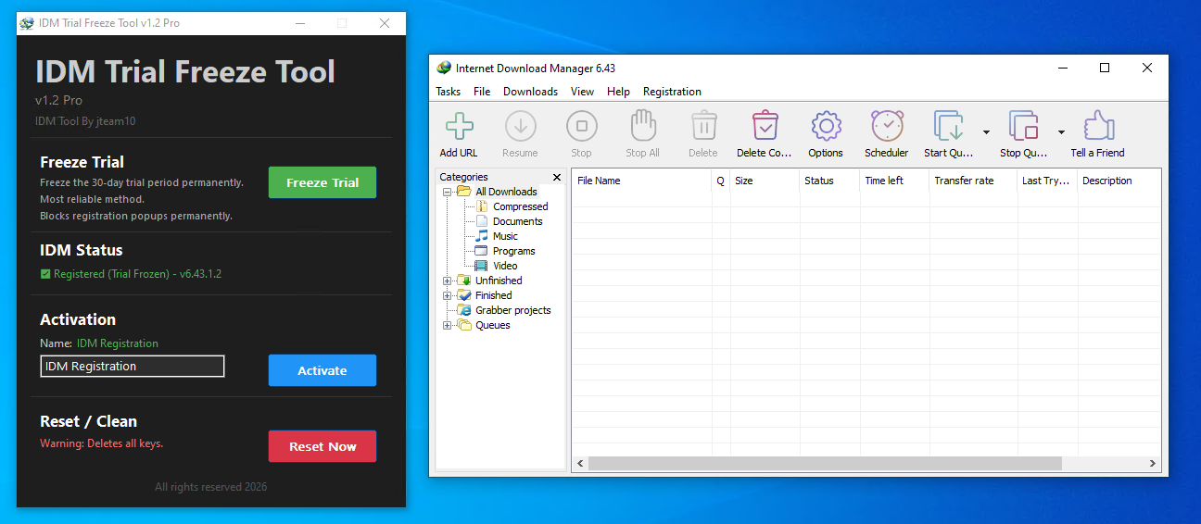Click the scroll left arrow in download list
Screen dimensions: 1201x524
tap(580, 463)
